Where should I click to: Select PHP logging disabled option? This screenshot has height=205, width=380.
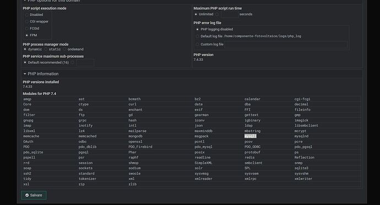[x=197, y=29]
